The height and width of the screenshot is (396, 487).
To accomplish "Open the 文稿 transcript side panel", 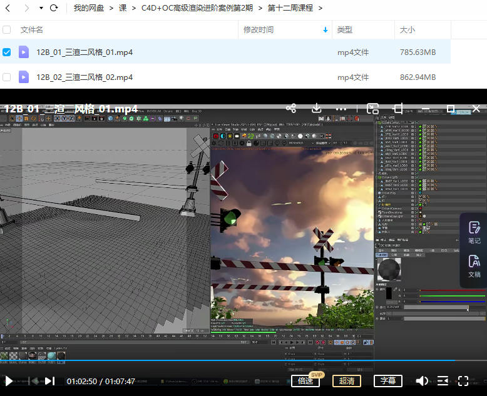I will pos(474,266).
